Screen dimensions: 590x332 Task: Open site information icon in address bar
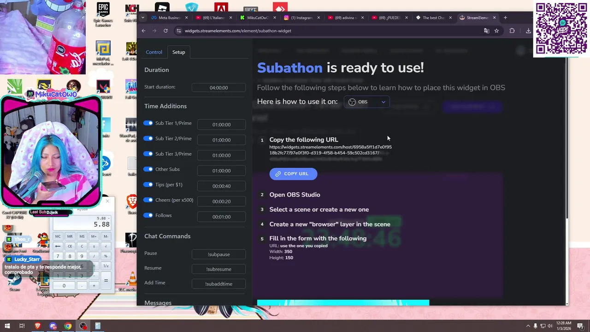pos(178,31)
